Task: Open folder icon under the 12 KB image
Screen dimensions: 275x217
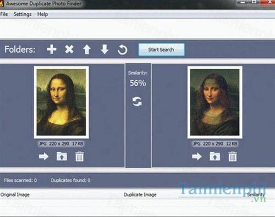Action: point(215,157)
